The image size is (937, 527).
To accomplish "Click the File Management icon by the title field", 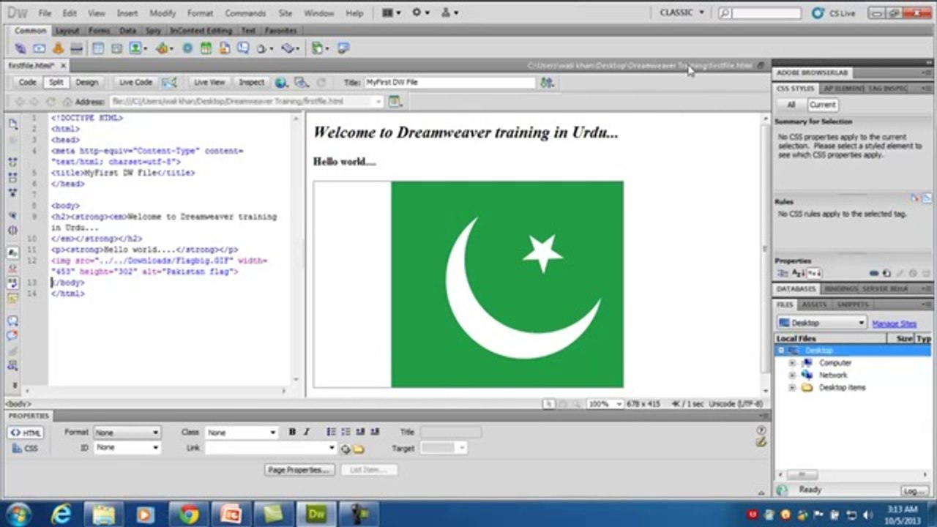I will pyautogui.click(x=547, y=83).
